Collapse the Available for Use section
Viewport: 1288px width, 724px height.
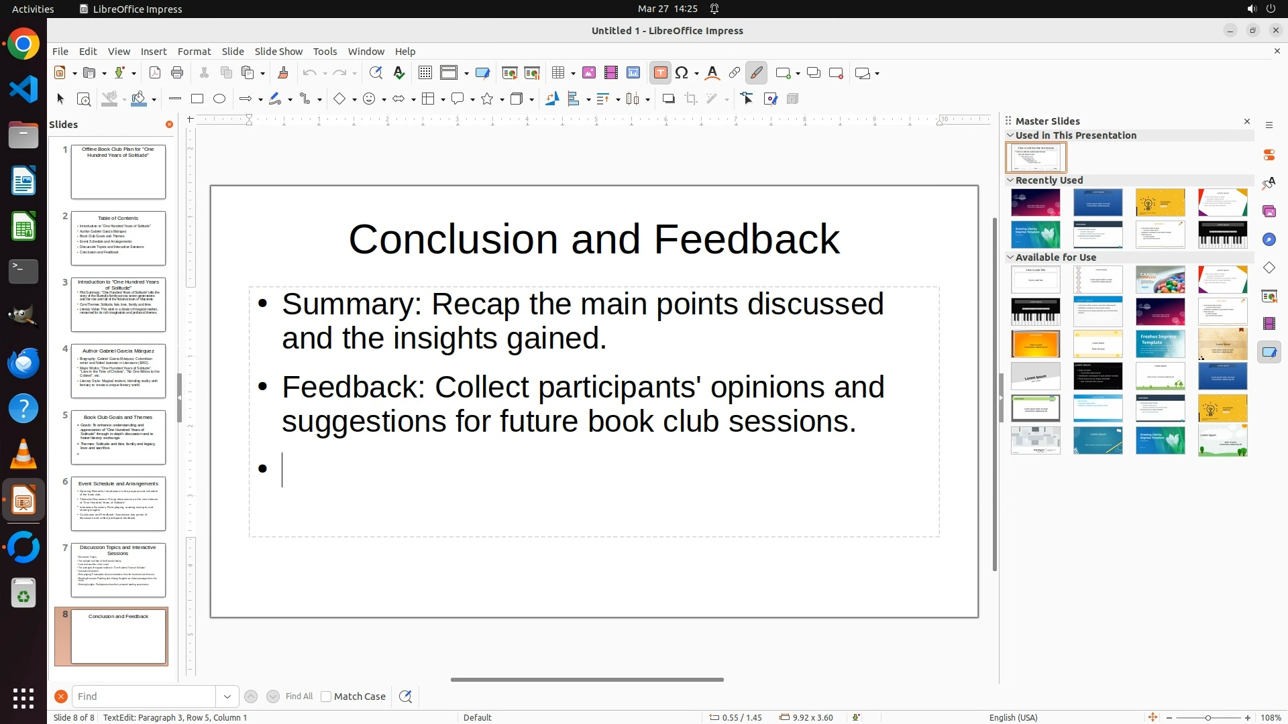click(x=1010, y=257)
